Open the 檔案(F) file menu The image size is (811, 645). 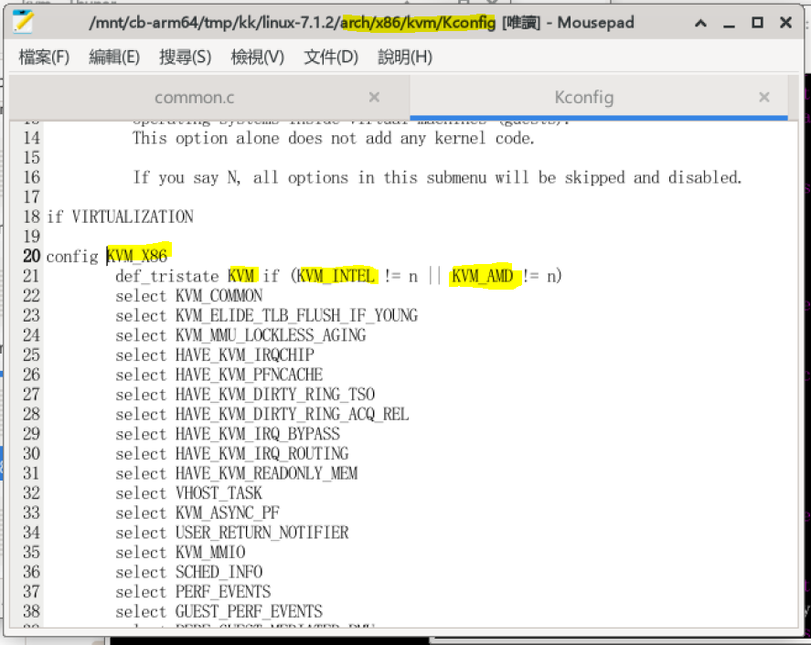[44, 57]
